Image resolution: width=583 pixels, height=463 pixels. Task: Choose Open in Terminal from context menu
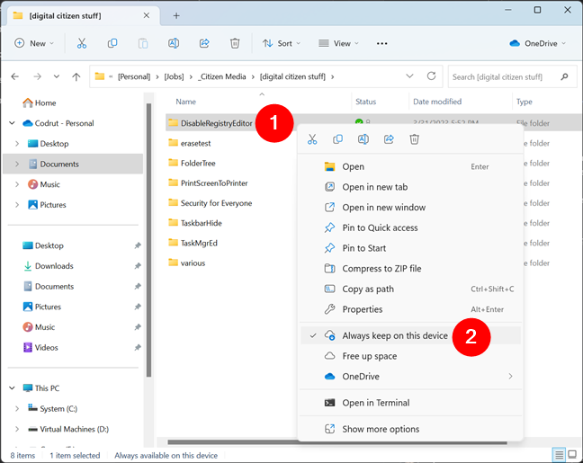point(375,403)
